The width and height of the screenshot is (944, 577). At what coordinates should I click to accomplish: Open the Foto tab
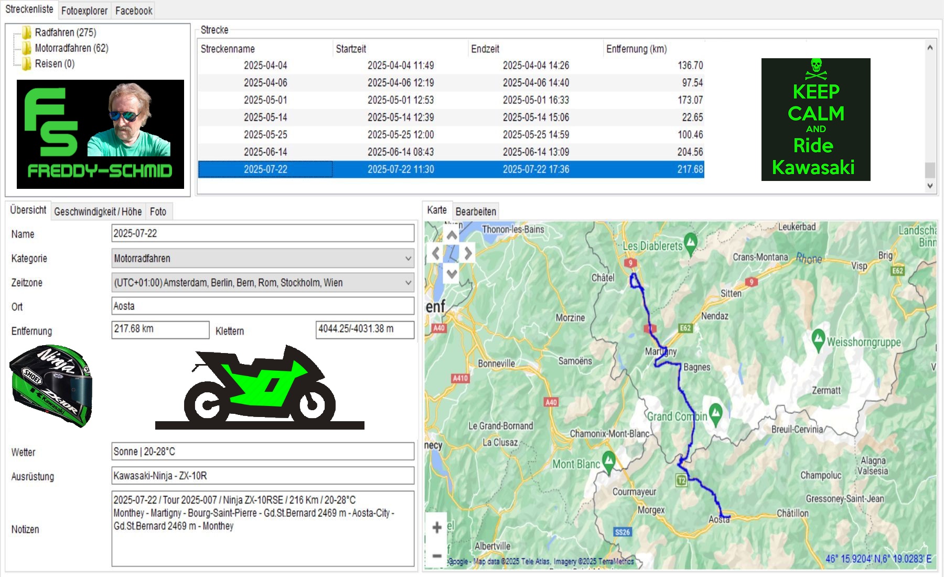[x=158, y=211]
